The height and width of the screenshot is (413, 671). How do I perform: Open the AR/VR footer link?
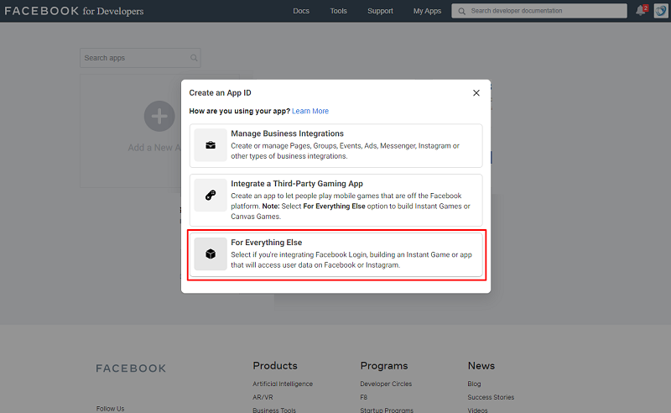click(x=263, y=397)
